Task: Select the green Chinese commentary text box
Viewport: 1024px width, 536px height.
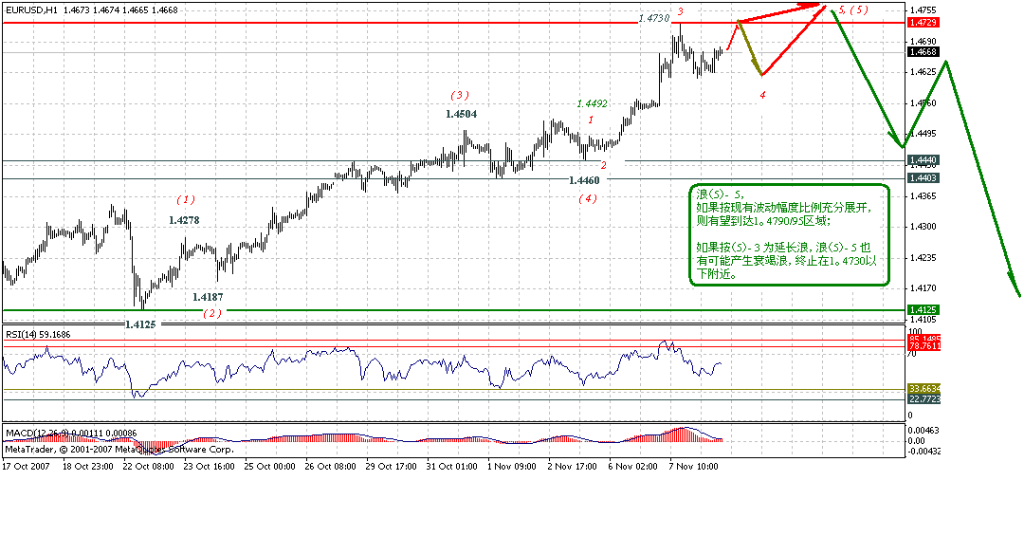Action: [x=790, y=234]
